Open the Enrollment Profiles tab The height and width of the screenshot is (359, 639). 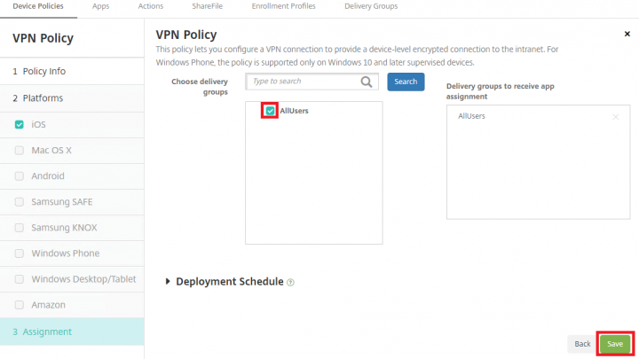(x=283, y=6)
